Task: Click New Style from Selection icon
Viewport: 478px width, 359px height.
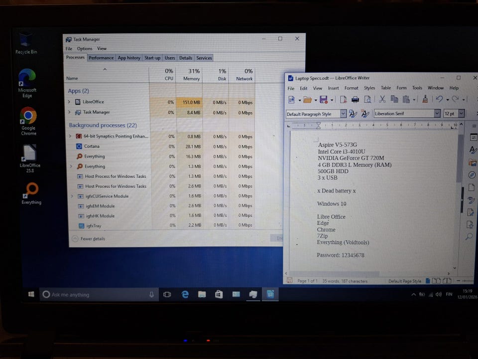Action: click(364, 114)
